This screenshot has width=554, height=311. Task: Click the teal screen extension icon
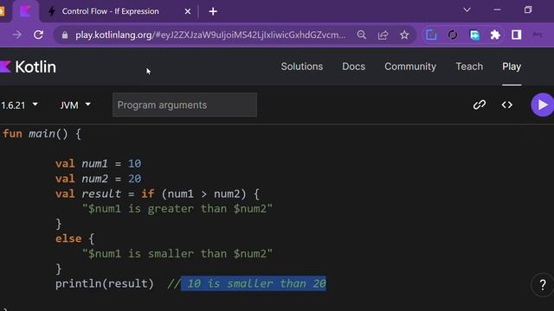click(474, 35)
